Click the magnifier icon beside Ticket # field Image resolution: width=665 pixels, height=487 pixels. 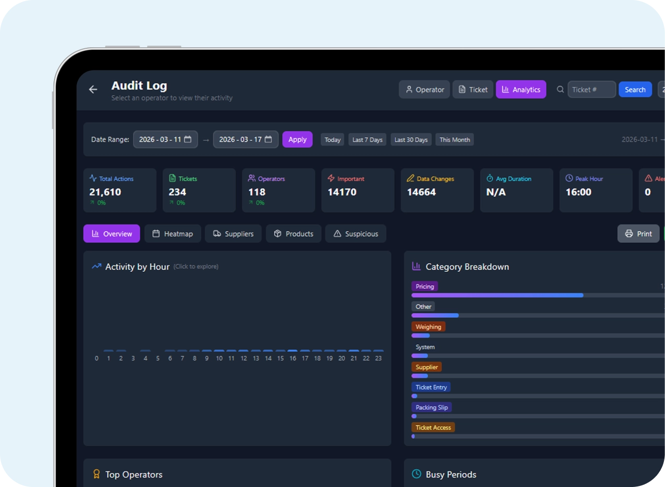click(x=560, y=89)
